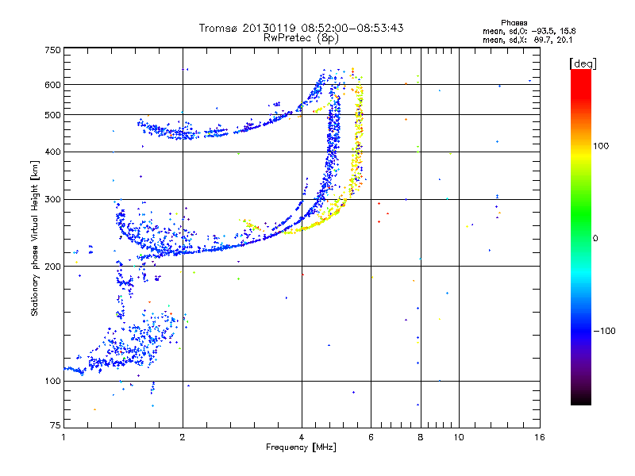635x476 pixels.
Task: Click the x-axis tick label "4"
Action: pos(302,437)
